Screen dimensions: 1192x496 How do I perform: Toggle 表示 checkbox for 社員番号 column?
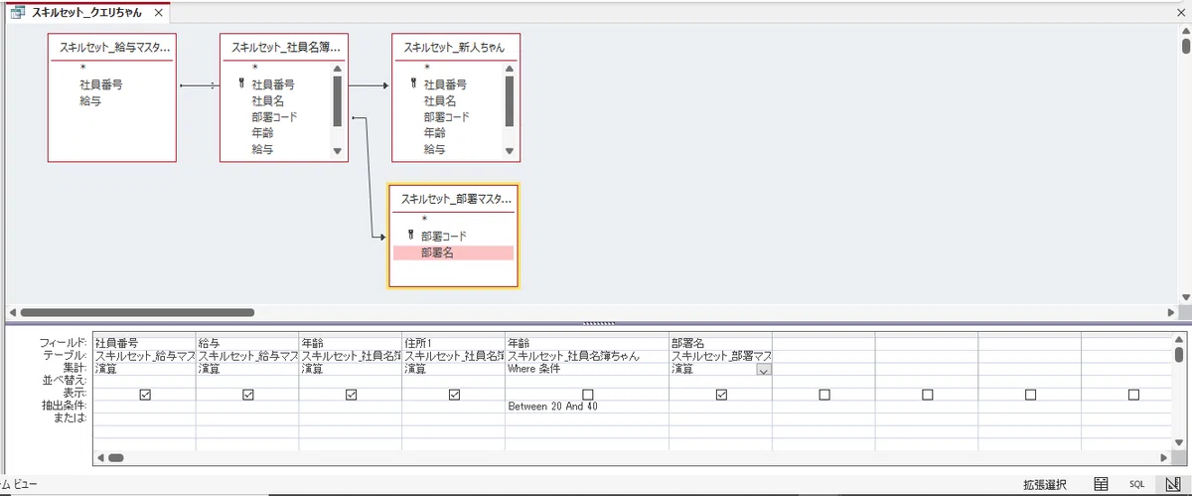point(146,394)
